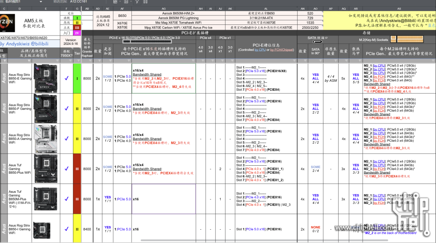
Task: Open the filter funnel icon in top toolbar
Action: [x=137, y=2]
